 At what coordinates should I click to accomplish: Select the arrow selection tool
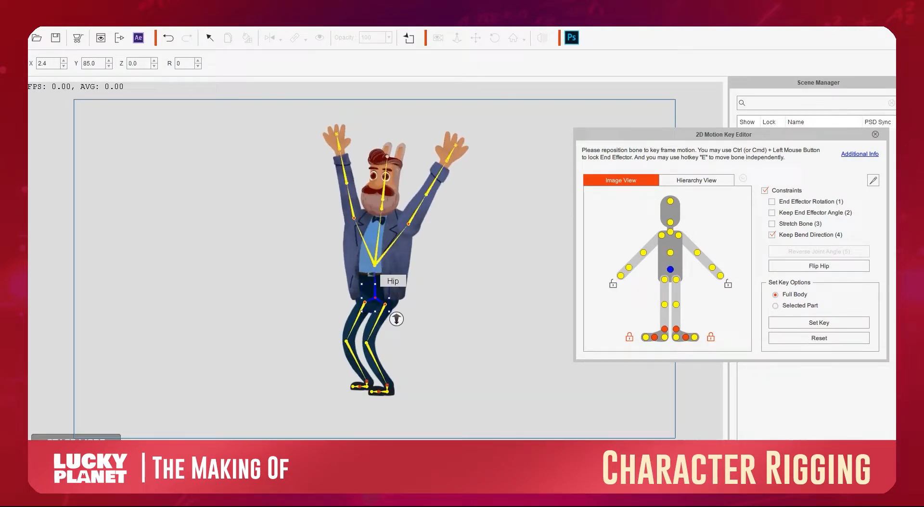[209, 38]
